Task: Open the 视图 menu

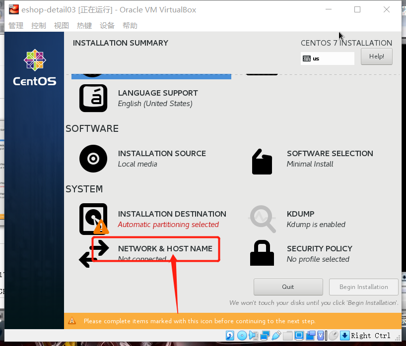Action: (x=62, y=26)
